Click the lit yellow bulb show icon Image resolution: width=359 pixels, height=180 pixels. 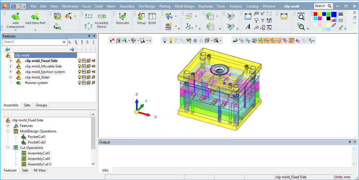(171, 41)
